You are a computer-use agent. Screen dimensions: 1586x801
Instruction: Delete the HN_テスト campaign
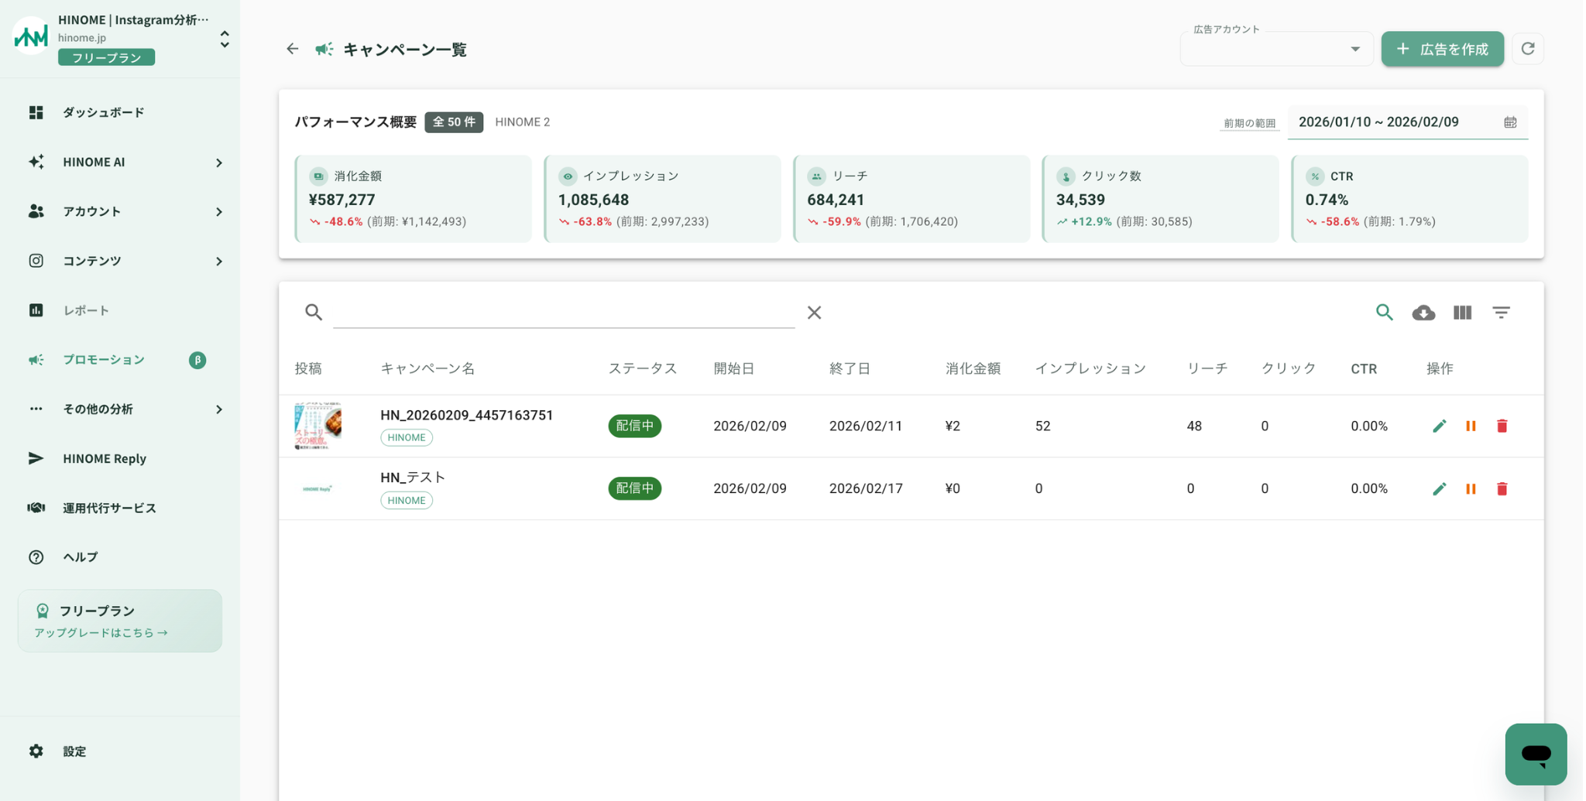tap(1502, 488)
